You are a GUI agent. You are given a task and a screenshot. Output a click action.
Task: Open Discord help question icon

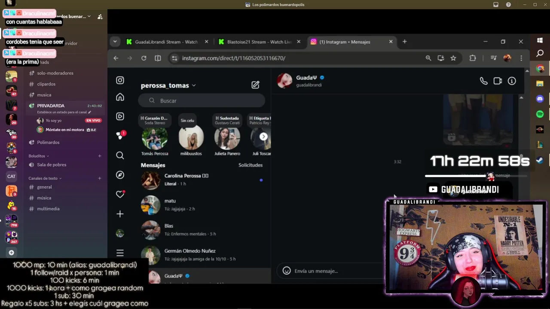coord(508,5)
